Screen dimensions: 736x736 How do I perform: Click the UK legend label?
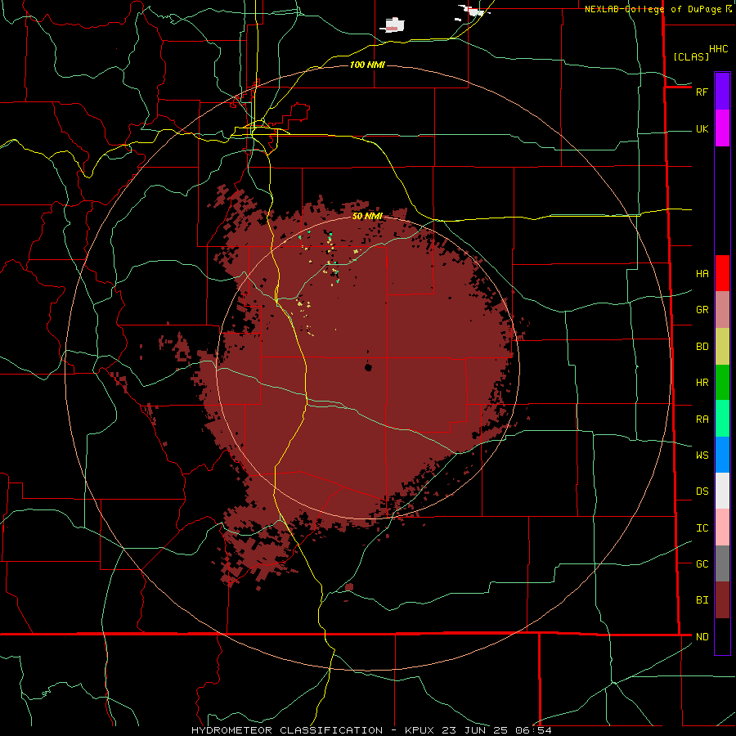702,129
